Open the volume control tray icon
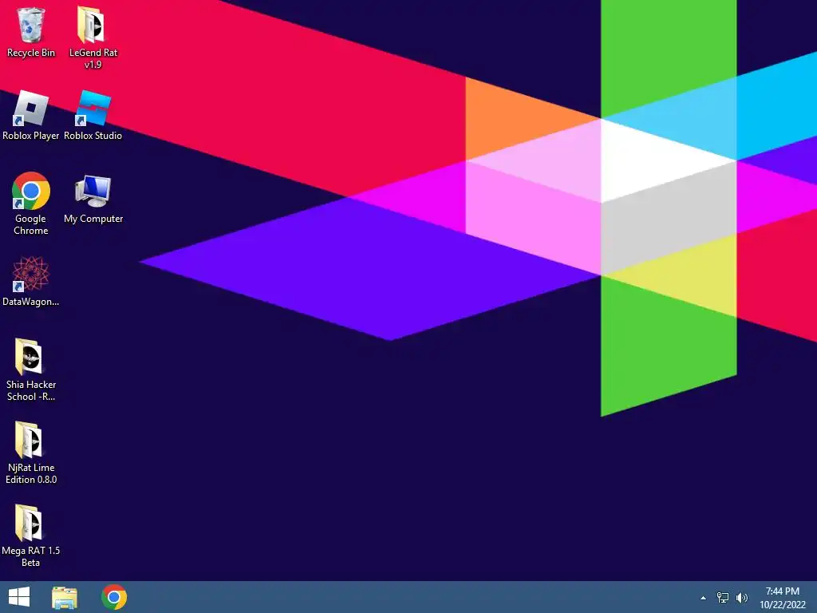This screenshot has width=817, height=613. click(x=742, y=598)
